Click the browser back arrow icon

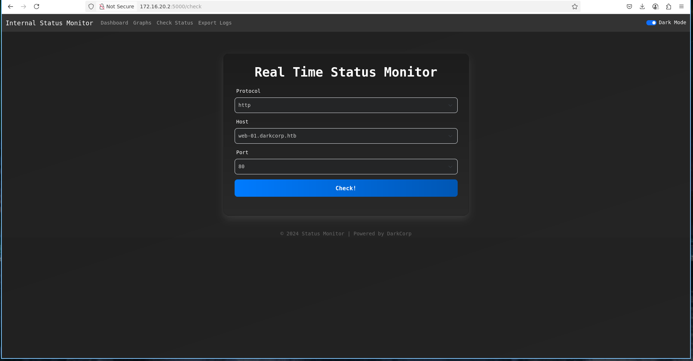[10, 6]
